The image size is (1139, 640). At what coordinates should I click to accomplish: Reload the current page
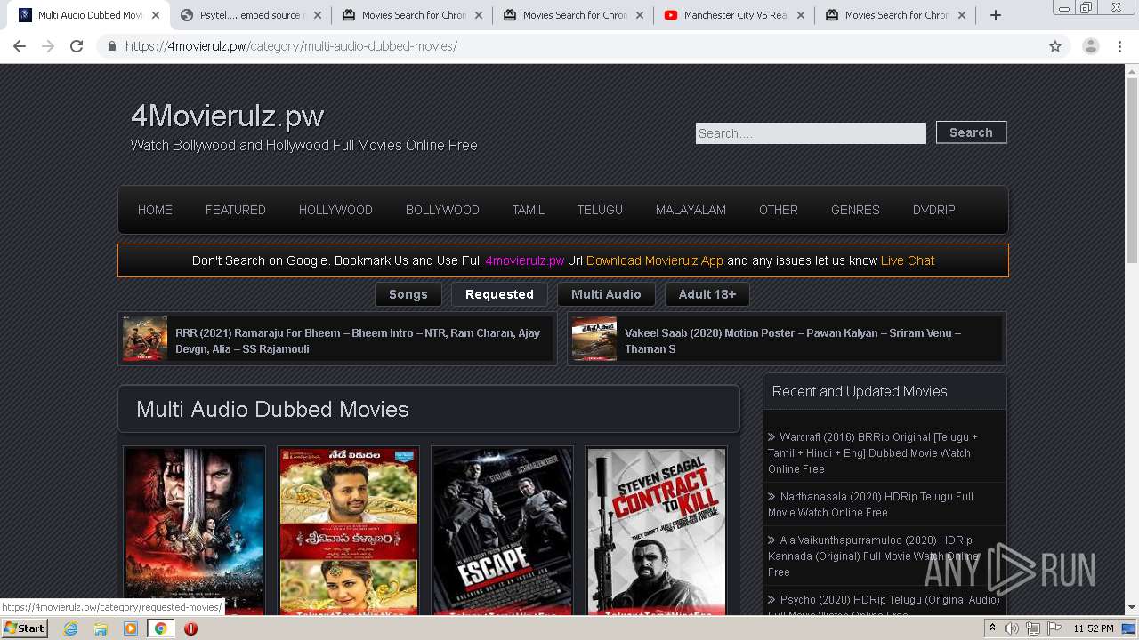[x=77, y=46]
